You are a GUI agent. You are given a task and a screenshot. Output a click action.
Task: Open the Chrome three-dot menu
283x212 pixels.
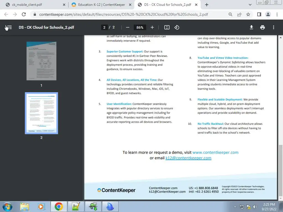pos(277,14)
